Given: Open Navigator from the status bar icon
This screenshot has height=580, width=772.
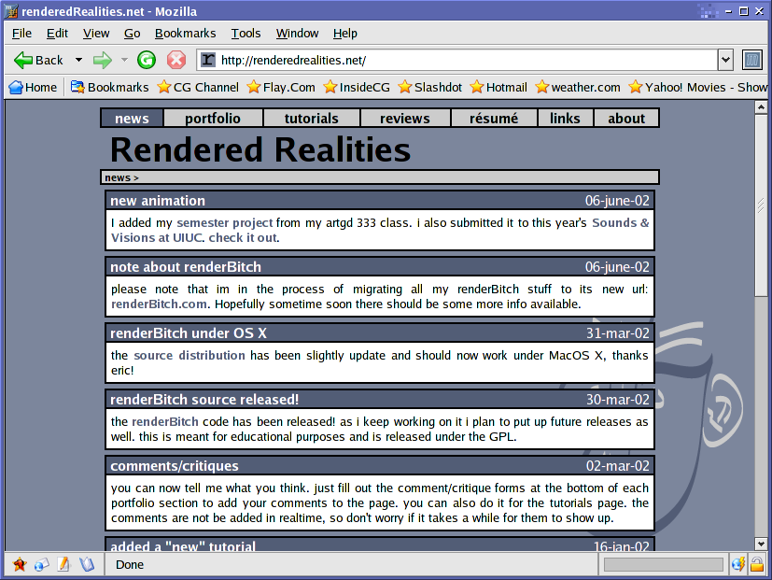Looking at the screenshot, I should coord(20,564).
